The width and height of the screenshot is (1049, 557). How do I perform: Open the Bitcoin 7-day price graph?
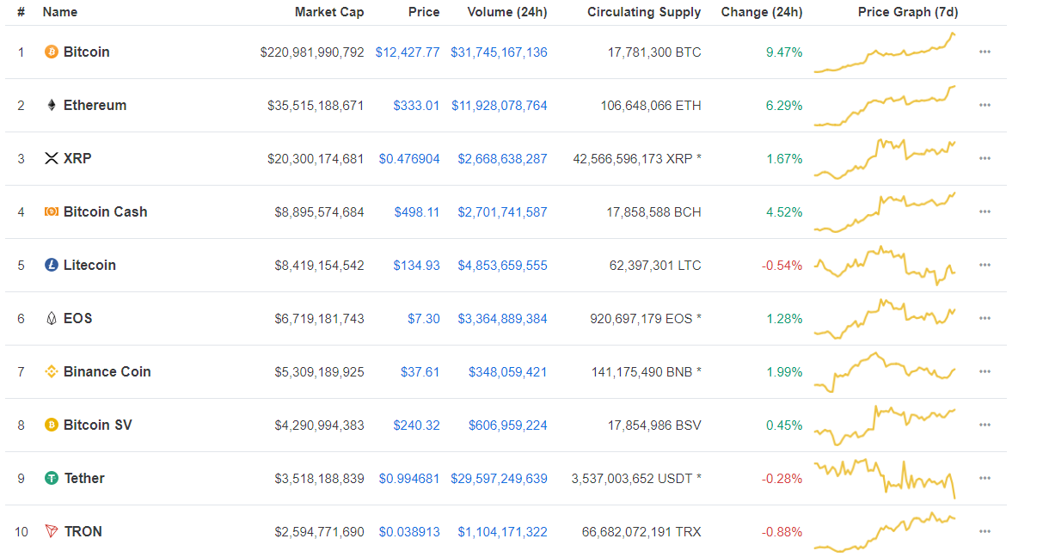click(x=885, y=52)
